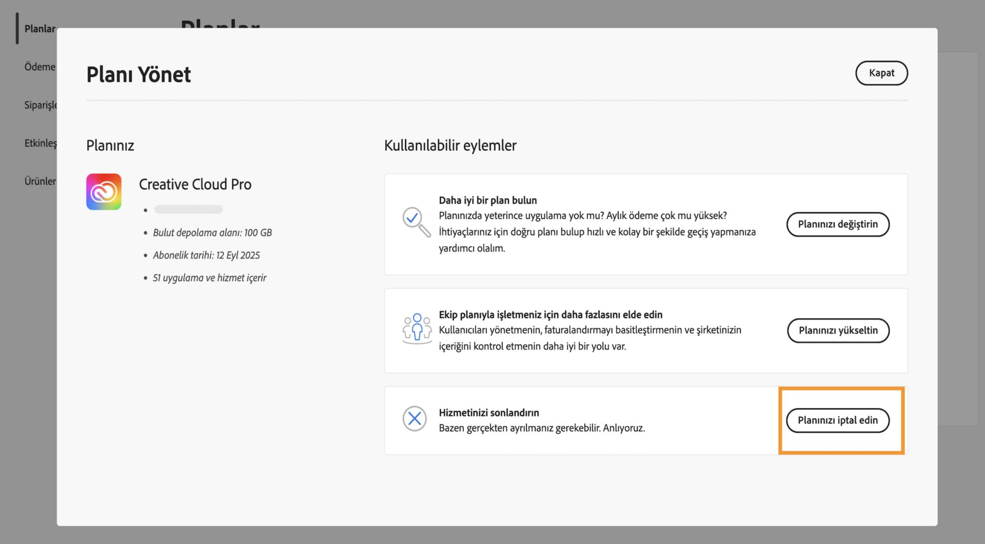Open Ürünler from the sidebar
Screen dimensions: 985x544
coord(41,181)
